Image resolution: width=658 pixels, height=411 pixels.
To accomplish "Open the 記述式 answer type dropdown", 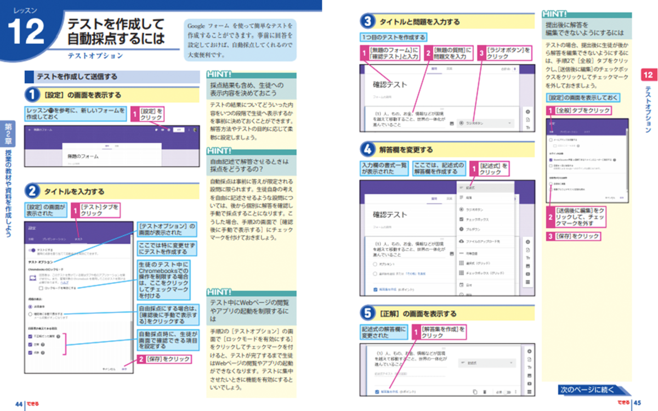I will point(487,363).
